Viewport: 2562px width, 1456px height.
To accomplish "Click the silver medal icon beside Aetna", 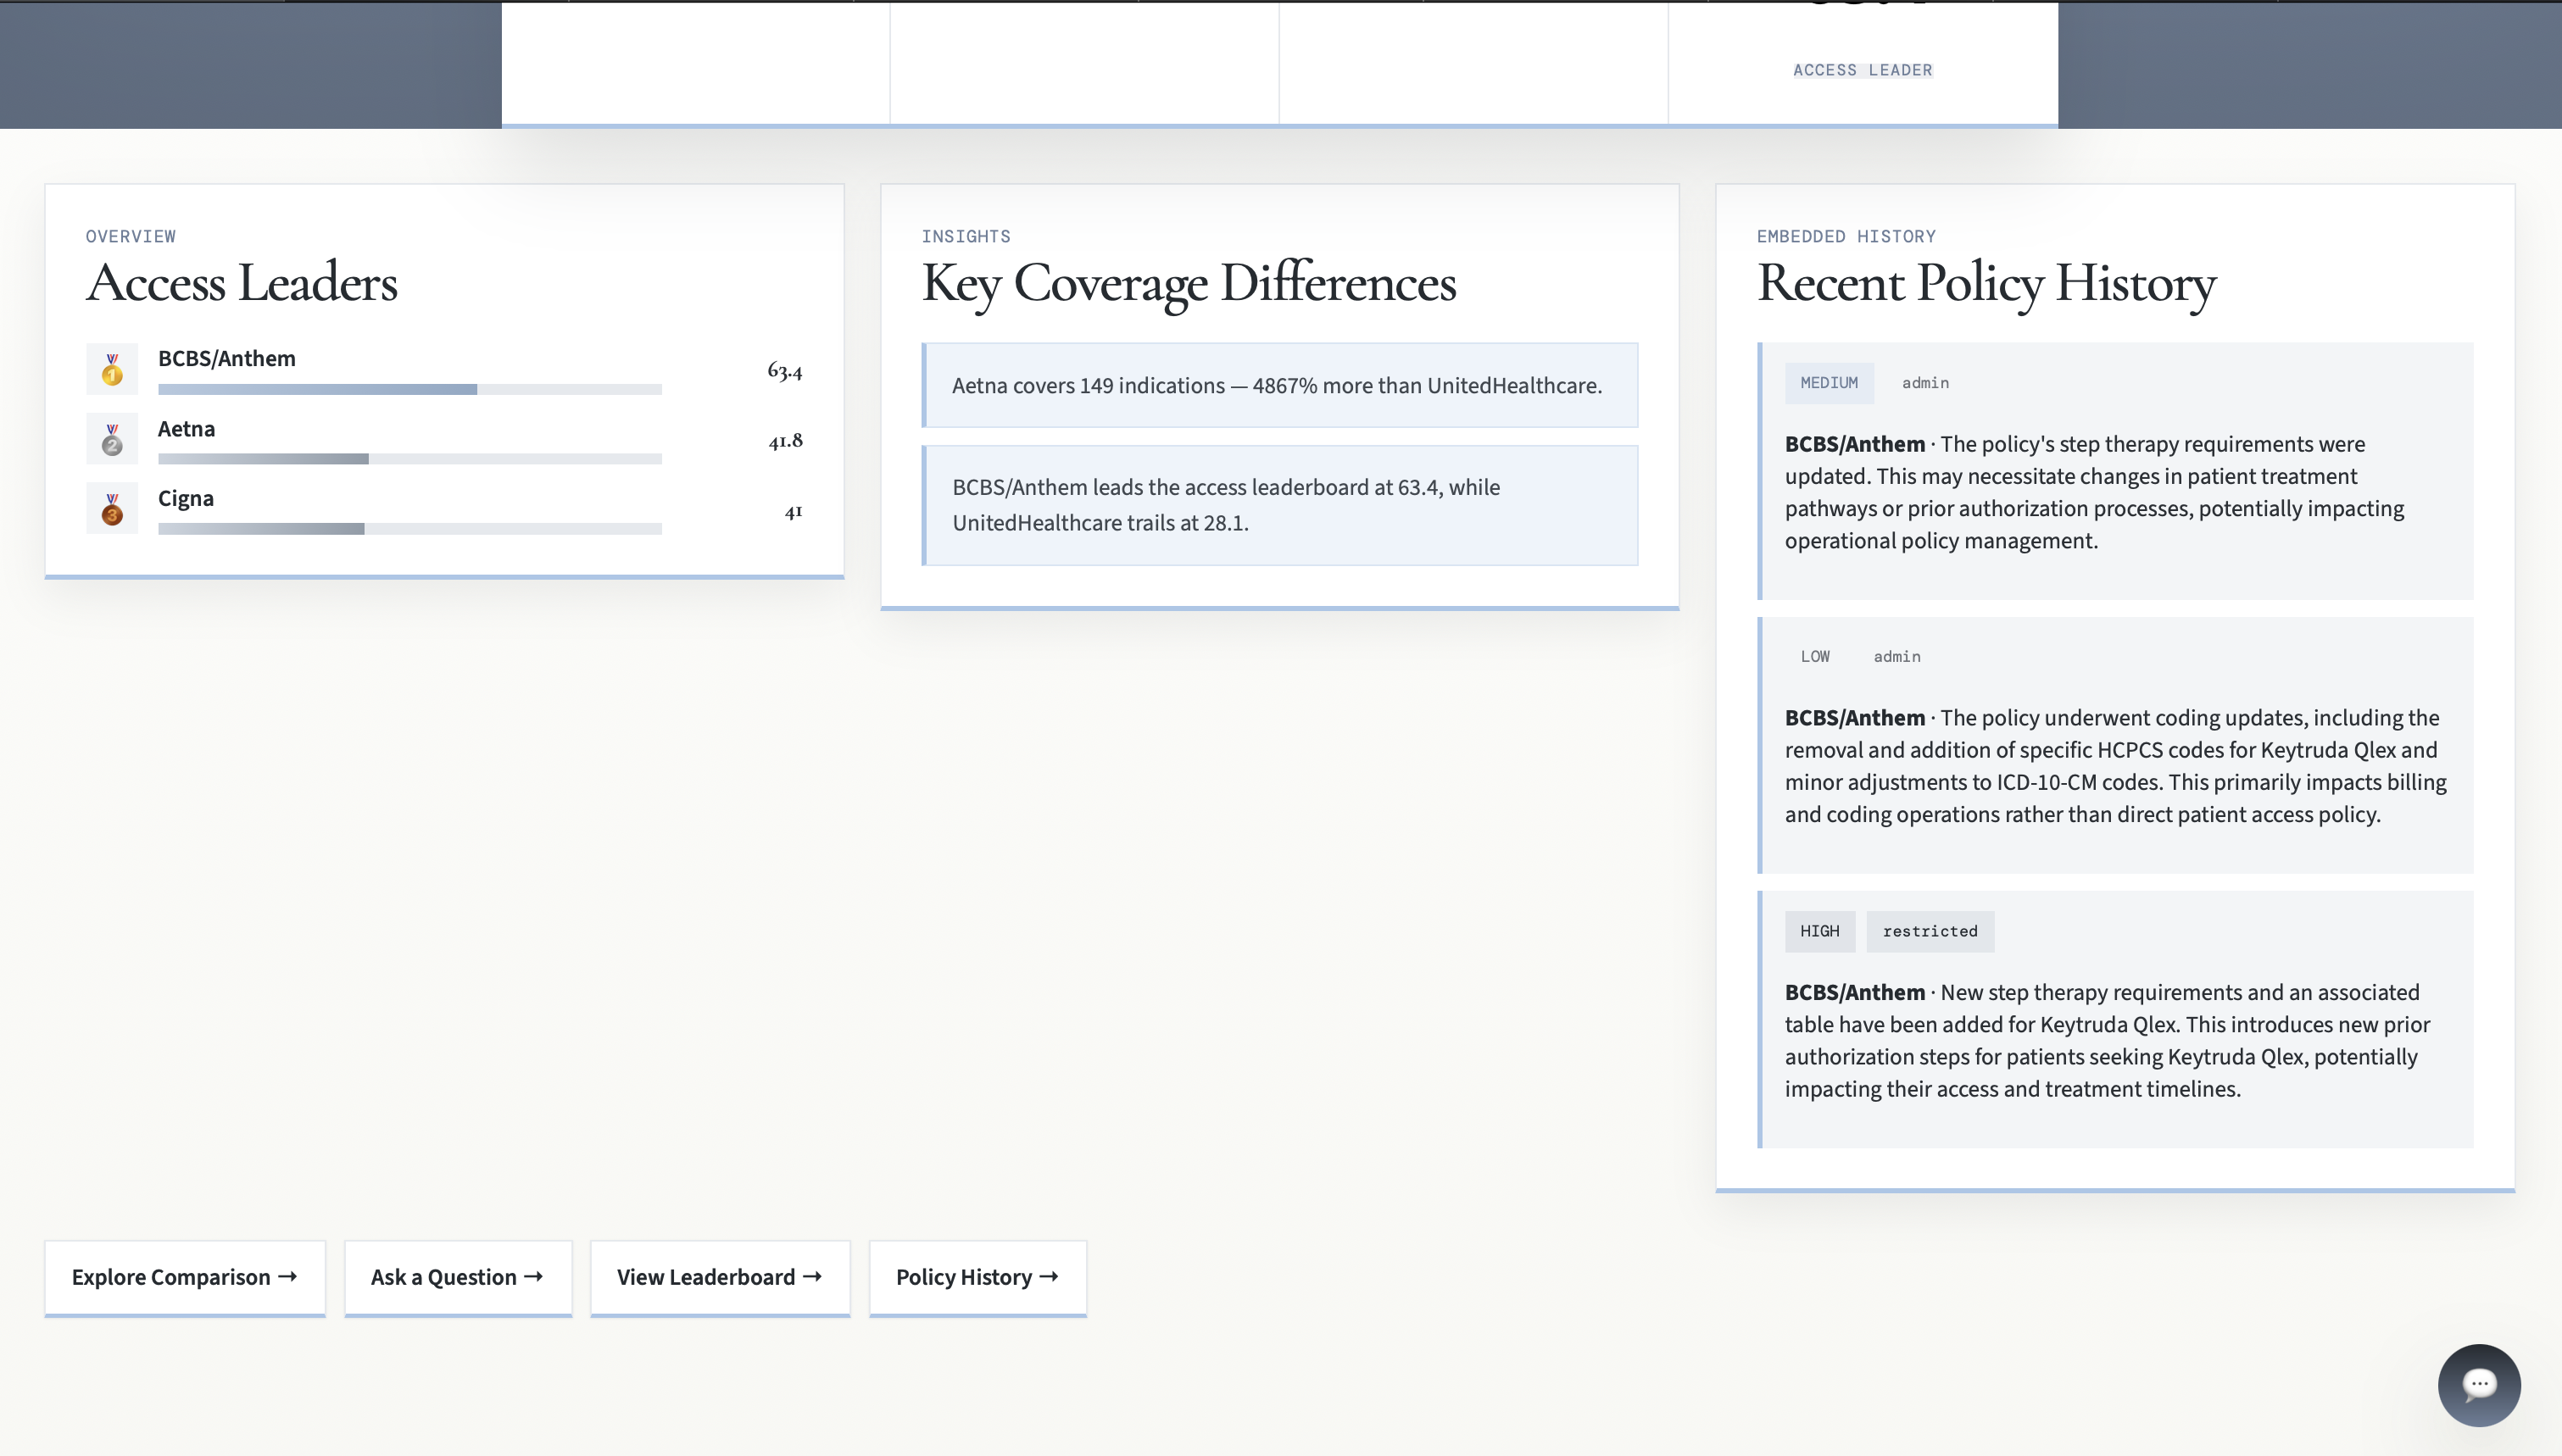I will coord(112,440).
